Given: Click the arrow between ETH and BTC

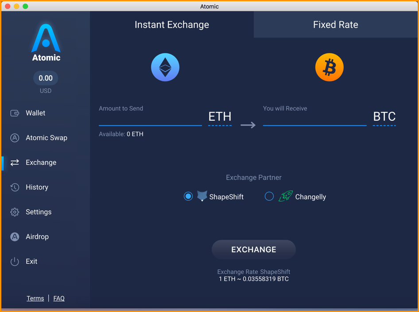Looking at the screenshot, I should pos(248,125).
